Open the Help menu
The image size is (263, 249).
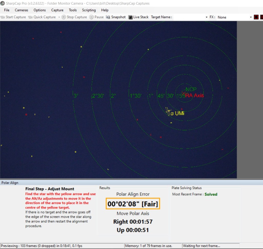point(105,10)
